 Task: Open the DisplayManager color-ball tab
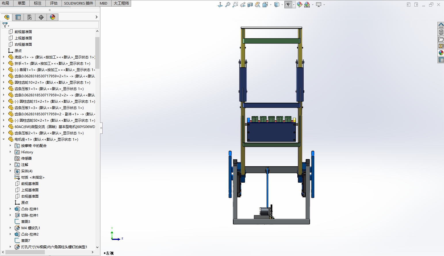coord(53,17)
